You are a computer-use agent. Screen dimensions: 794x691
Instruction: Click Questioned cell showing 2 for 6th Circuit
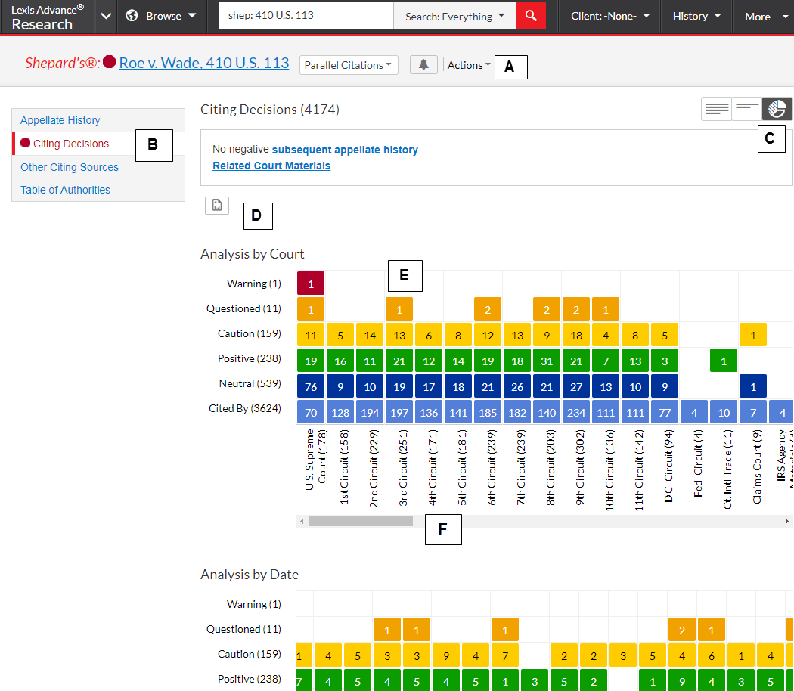coord(488,309)
